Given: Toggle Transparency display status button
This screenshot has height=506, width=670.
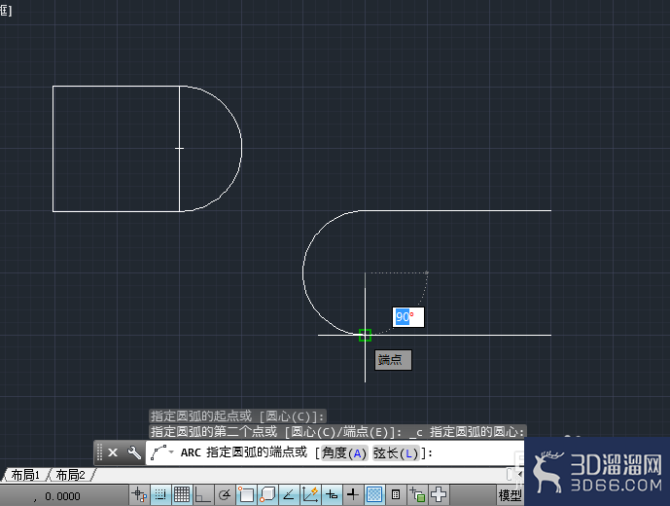Looking at the screenshot, I should point(374,495).
